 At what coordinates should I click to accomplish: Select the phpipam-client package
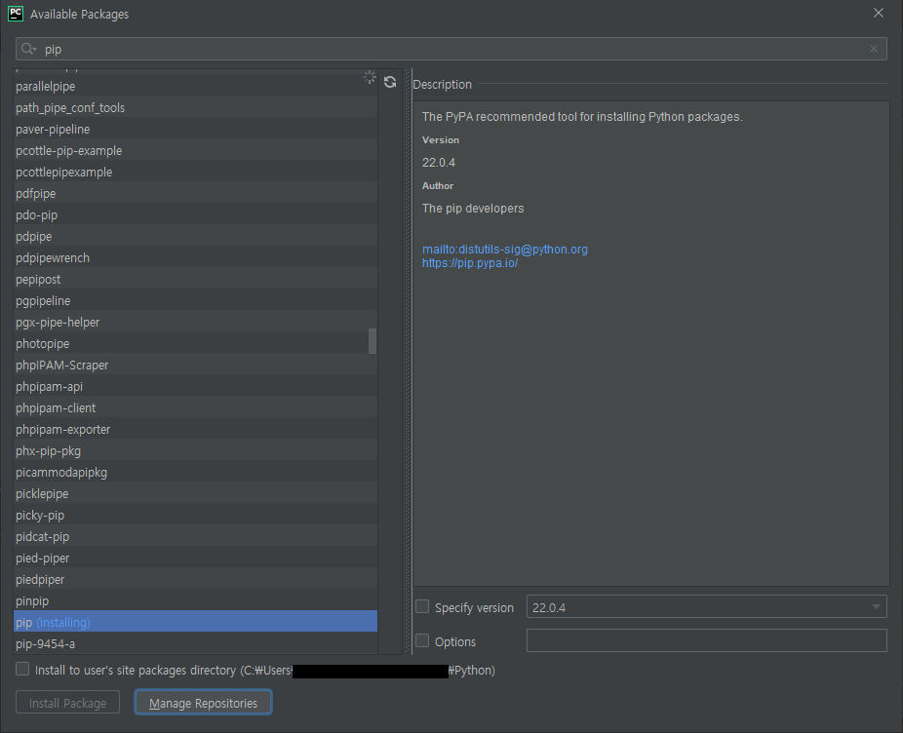pos(195,407)
